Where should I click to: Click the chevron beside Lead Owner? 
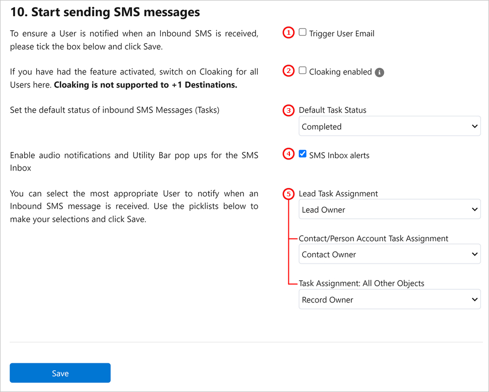point(475,209)
